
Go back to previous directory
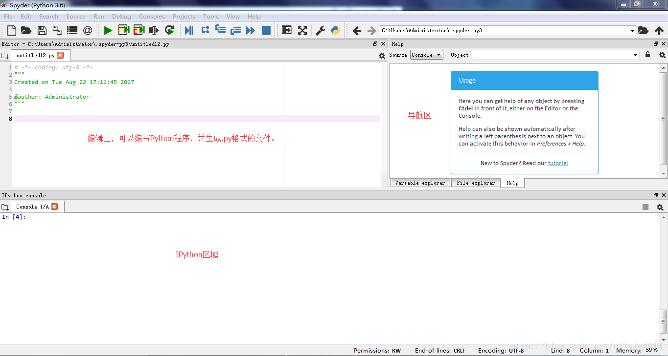(x=357, y=30)
